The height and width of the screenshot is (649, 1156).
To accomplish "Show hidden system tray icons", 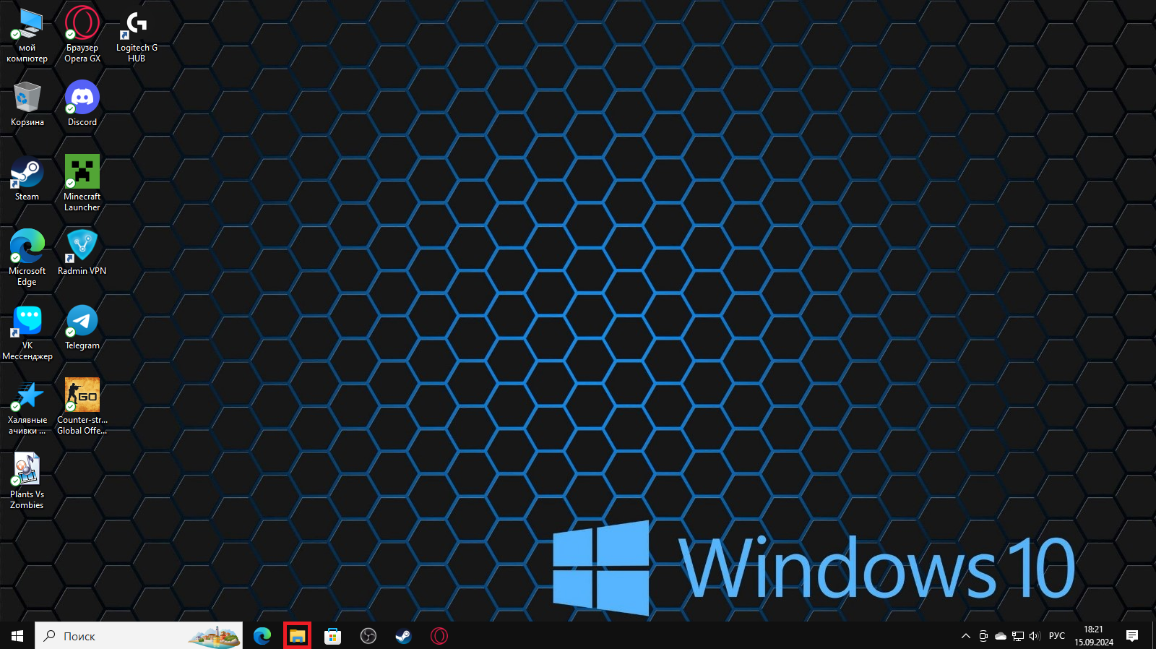I will click(966, 636).
